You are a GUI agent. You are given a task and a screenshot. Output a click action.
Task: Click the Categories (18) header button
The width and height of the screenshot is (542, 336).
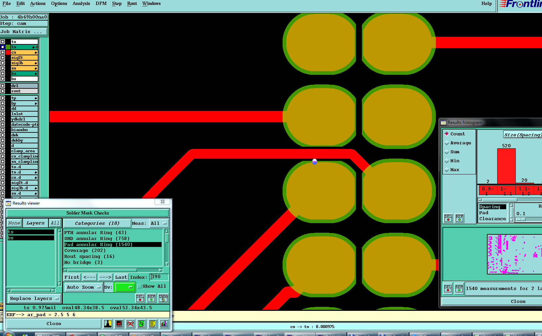(x=97, y=223)
